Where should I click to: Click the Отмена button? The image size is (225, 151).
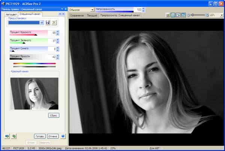[x=52, y=136]
